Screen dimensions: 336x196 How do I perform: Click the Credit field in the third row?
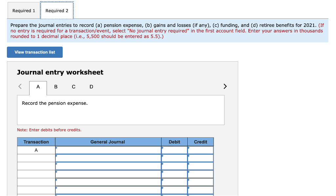pyautogui.click(x=200, y=166)
